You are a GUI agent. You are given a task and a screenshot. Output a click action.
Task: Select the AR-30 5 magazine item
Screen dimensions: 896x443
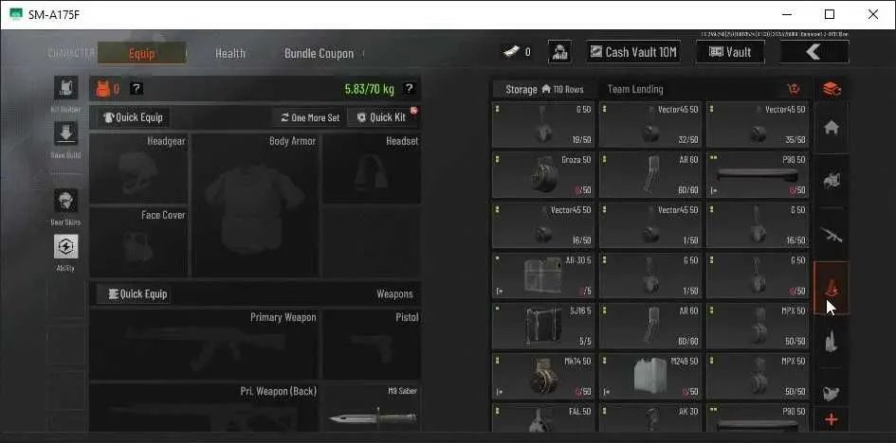pos(543,275)
